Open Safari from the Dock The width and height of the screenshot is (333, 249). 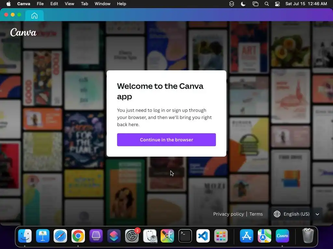tap(60, 236)
